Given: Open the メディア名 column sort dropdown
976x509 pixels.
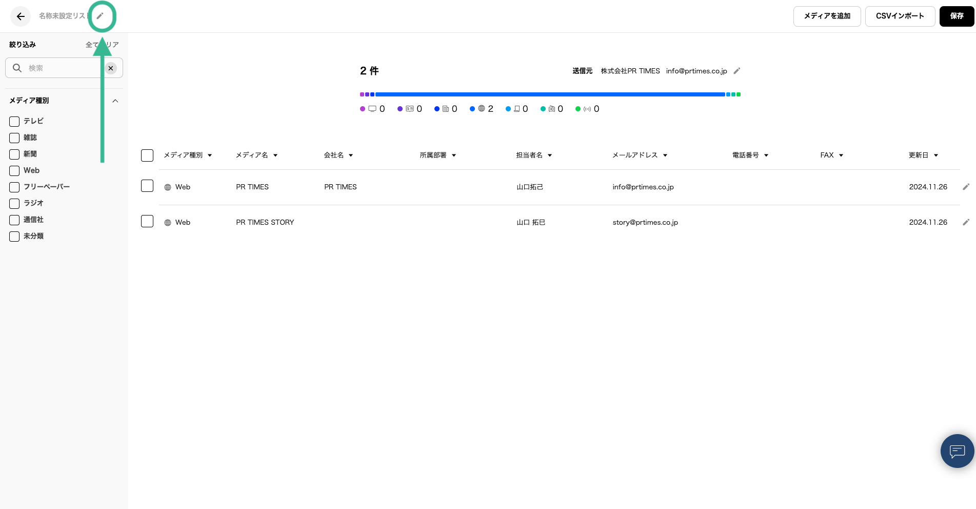Looking at the screenshot, I should pyautogui.click(x=275, y=155).
